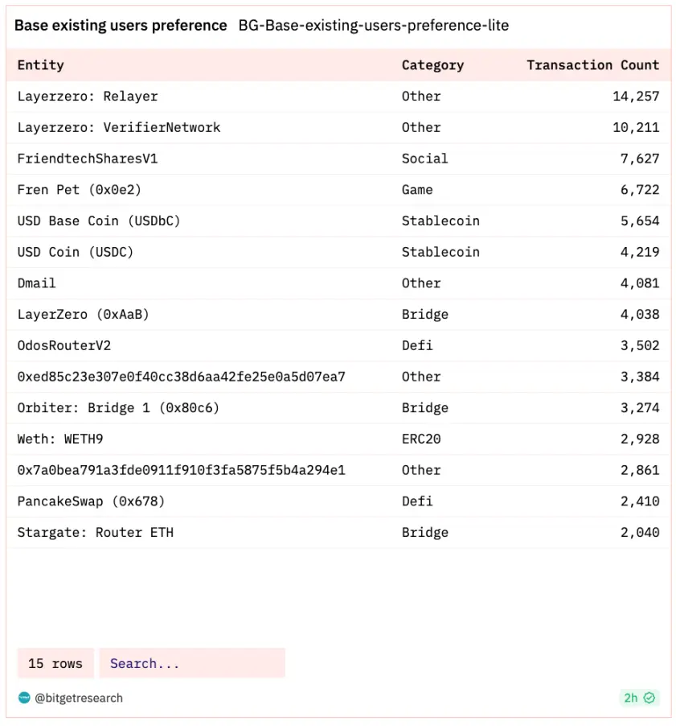The height and width of the screenshot is (726, 676).
Task: Click the Base existing users preference title
Action: [x=121, y=26]
